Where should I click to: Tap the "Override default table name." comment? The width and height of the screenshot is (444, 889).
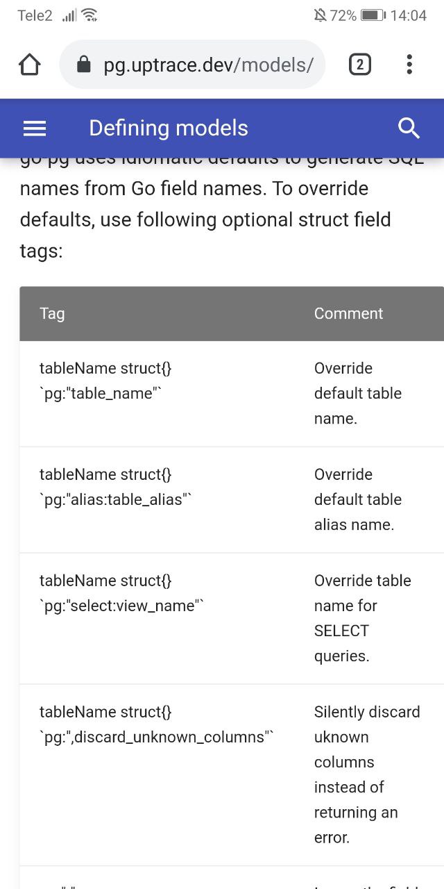[x=357, y=393]
